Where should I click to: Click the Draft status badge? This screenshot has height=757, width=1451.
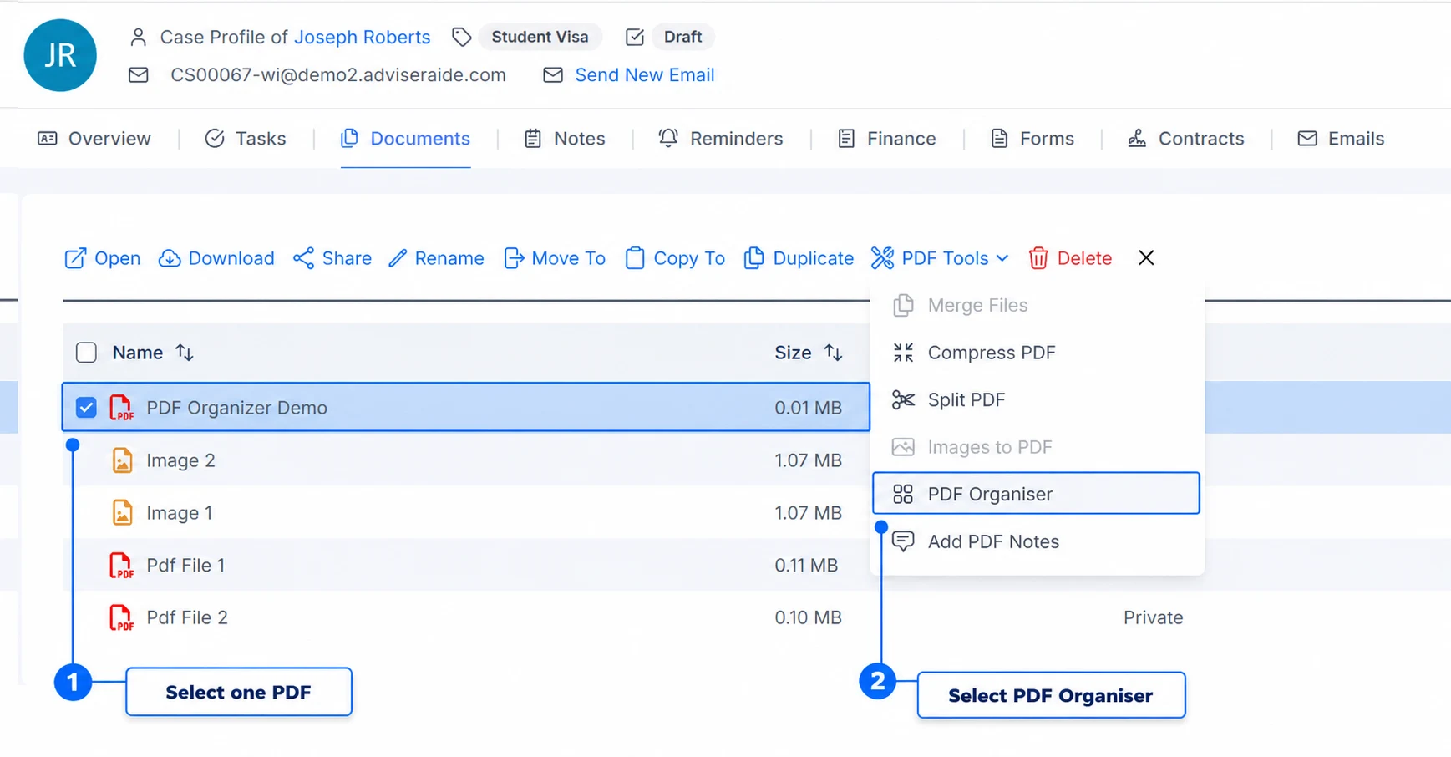pos(682,37)
